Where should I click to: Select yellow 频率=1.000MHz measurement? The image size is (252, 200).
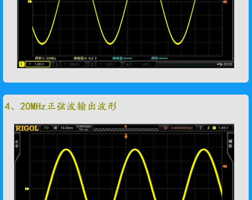pyautogui.click(x=45, y=58)
